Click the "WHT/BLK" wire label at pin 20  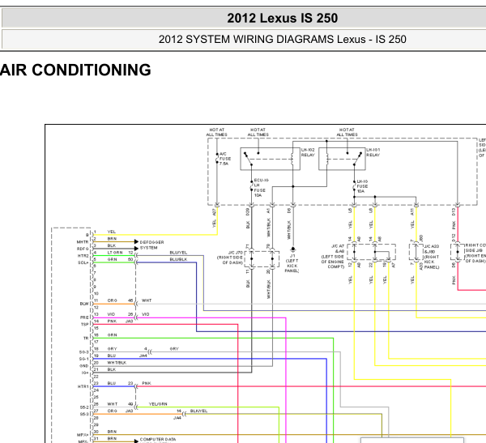point(117,362)
